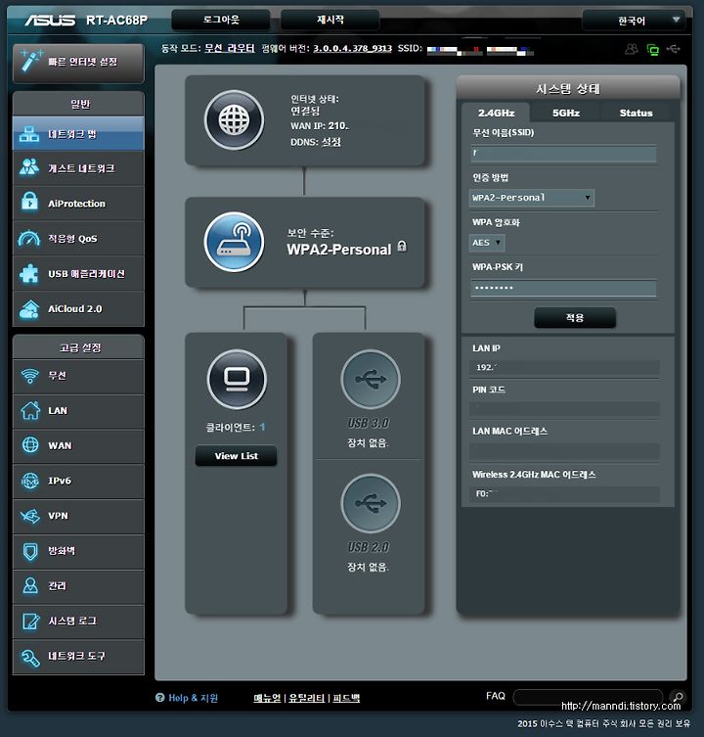This screenshot has width=704, height=737.
Task: Click the 빠른 인터넷 설정 button
Action: coord(78,64)
